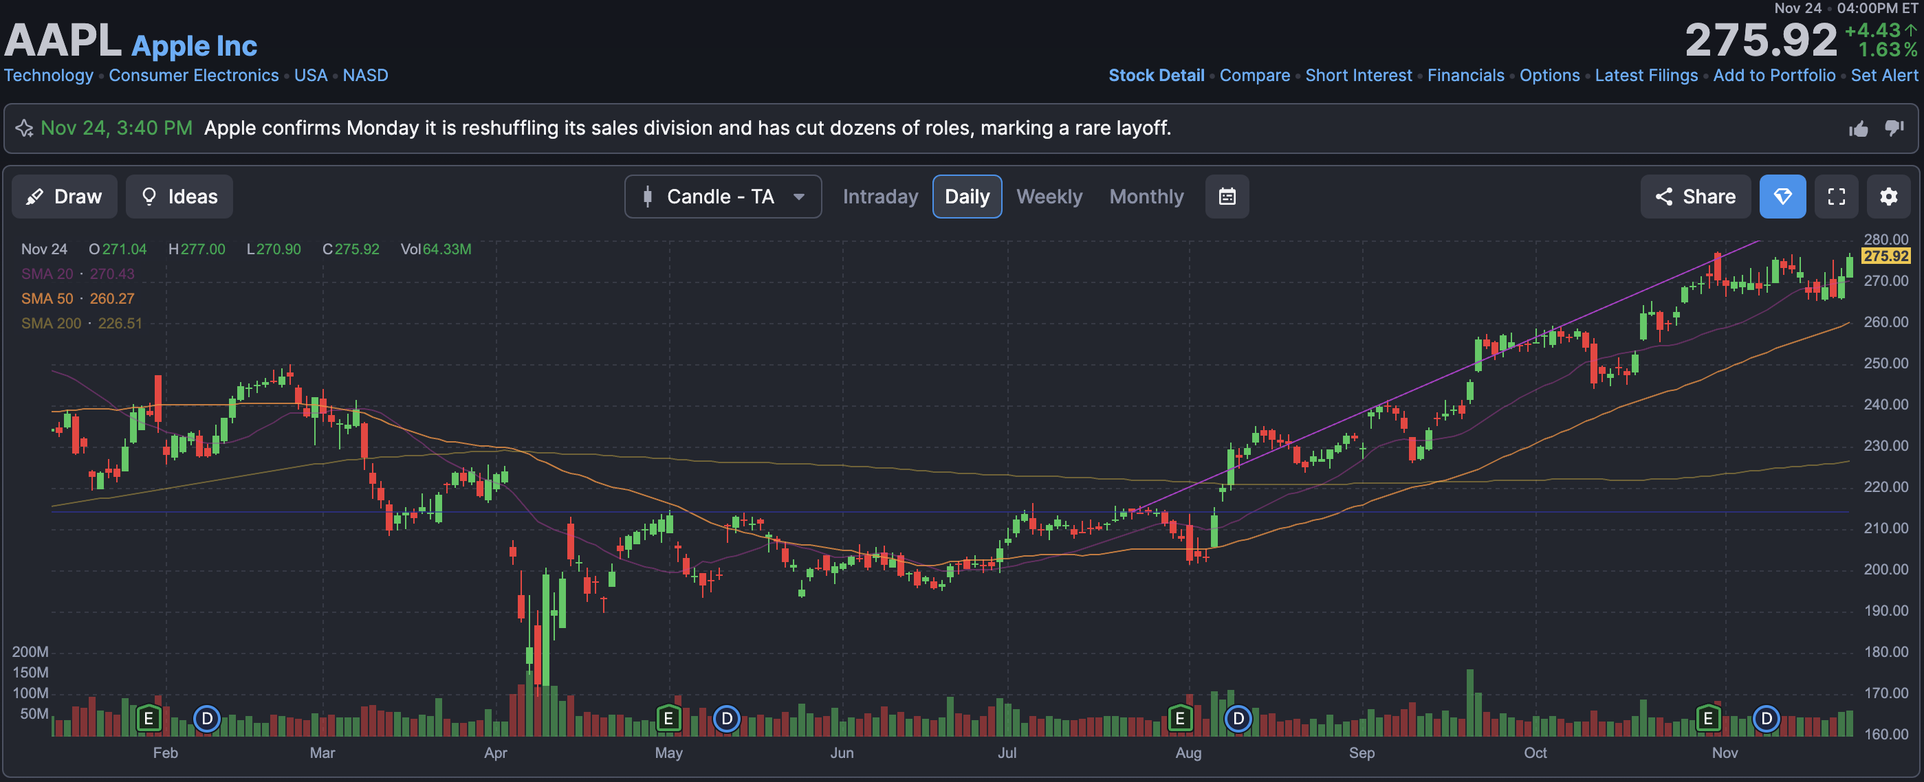Open Short Interest page

1358,76
